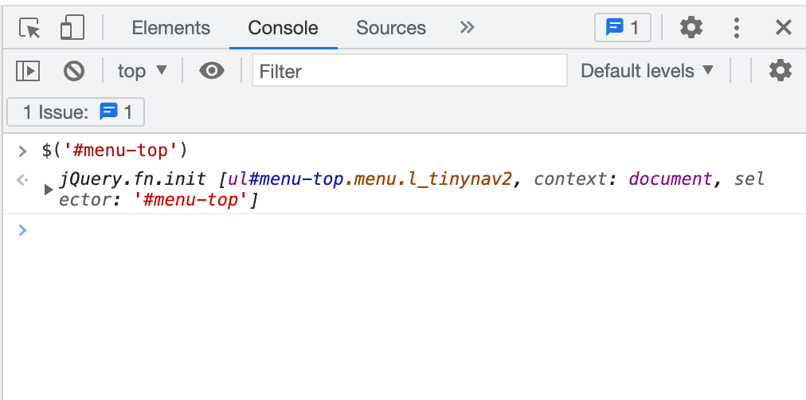Show the console sidebar
806x400 pixels.
click(x=28, y=71)
